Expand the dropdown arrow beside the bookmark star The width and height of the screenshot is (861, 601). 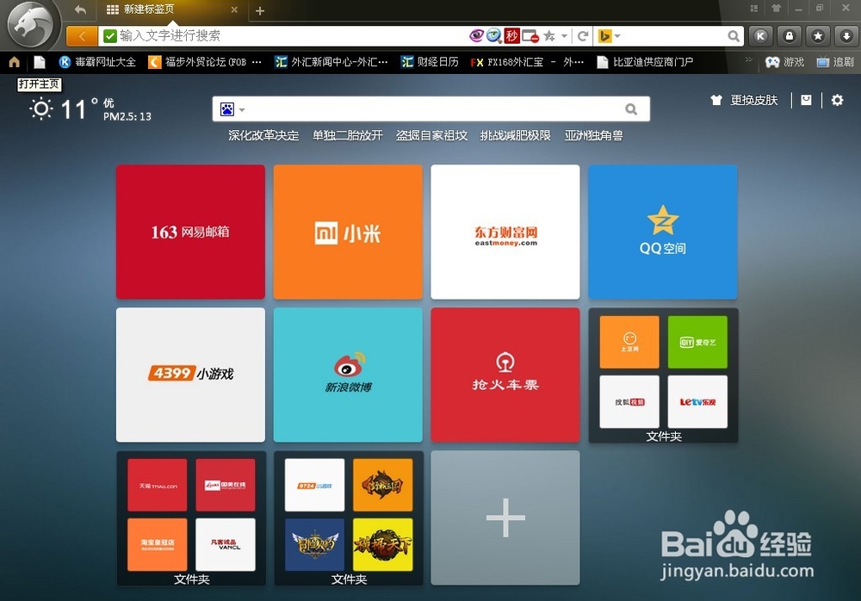pos(564,36)
